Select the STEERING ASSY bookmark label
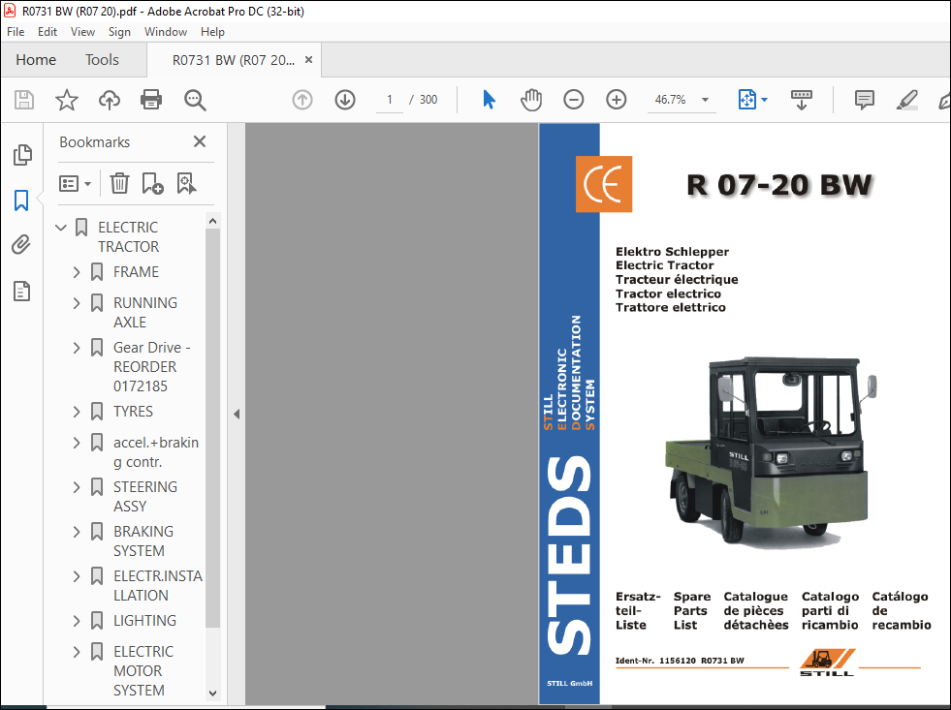Viewport: 951px width, 710px height. (145, 497)
